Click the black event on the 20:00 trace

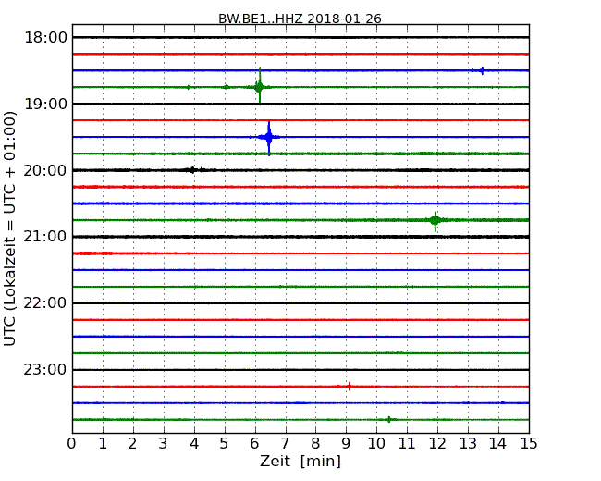click(193, 170)
